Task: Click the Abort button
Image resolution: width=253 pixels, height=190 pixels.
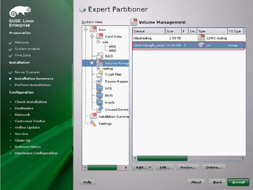Action: (x=196, y=182)
